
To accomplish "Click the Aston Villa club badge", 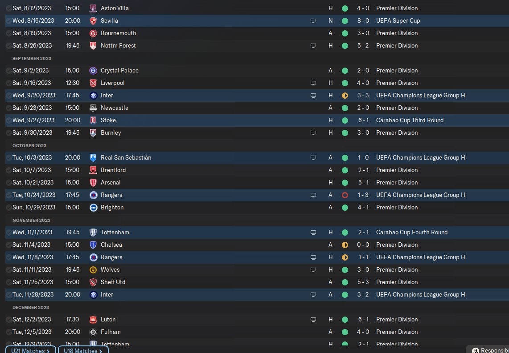I will point(93,8).
